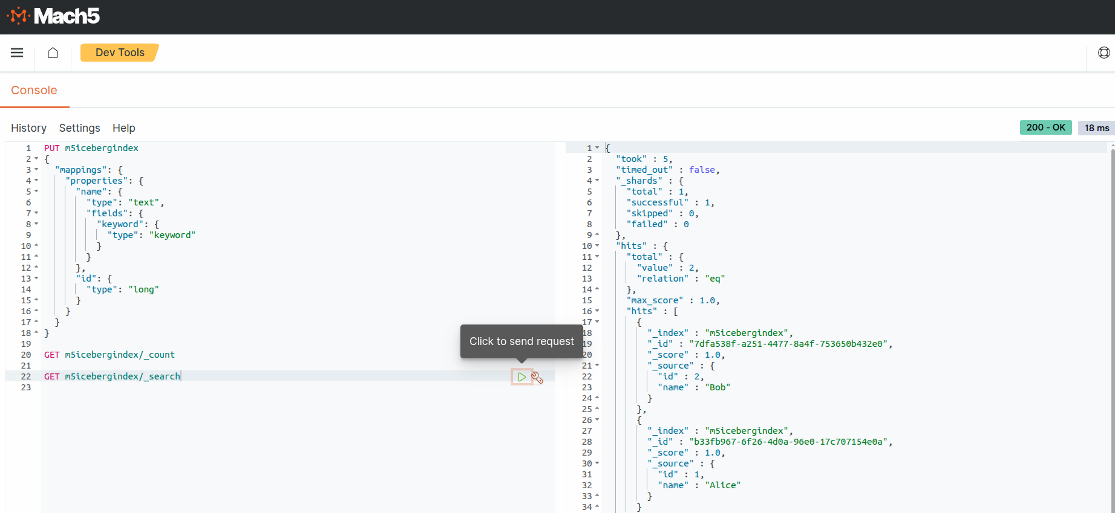
Task: Fold the "hits" object on response line 10
Action: 597,246
